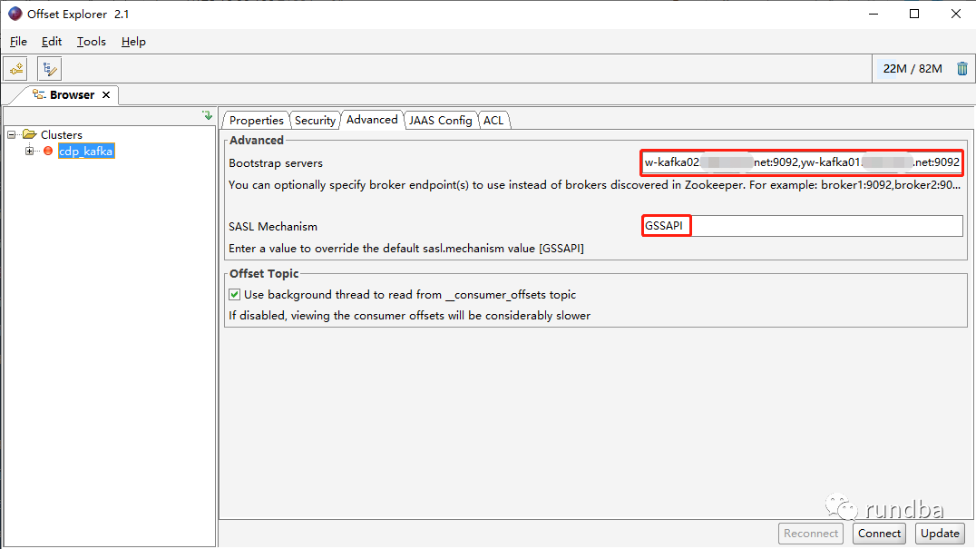This screenshot has width=976, height=549.
Task: Switch to the Properties tab
Action: click(x=257, y=120)
